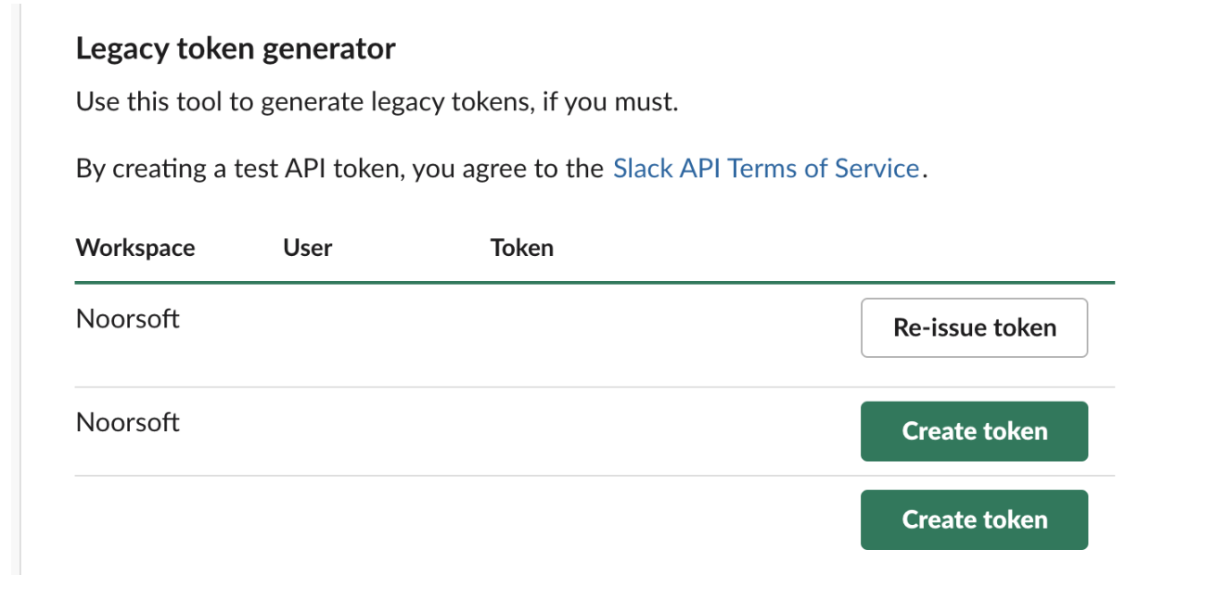The width and height of the screenshot is (1228, 601).
Task: Follow the blue Terms of Service hyperlink
Action: click(766, 168)
